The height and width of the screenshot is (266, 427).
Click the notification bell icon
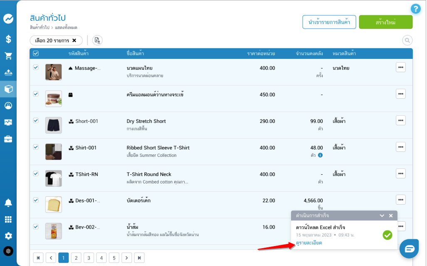8,203
